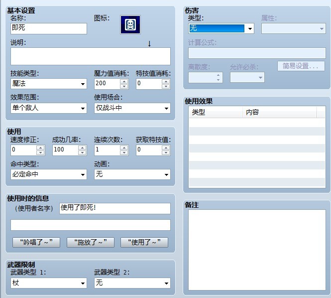The width and height of the screenshot is (331, 298).
Task: Increase 成功几率 with the up arrow
Action: pyautogui.click(x=82, y=148)
